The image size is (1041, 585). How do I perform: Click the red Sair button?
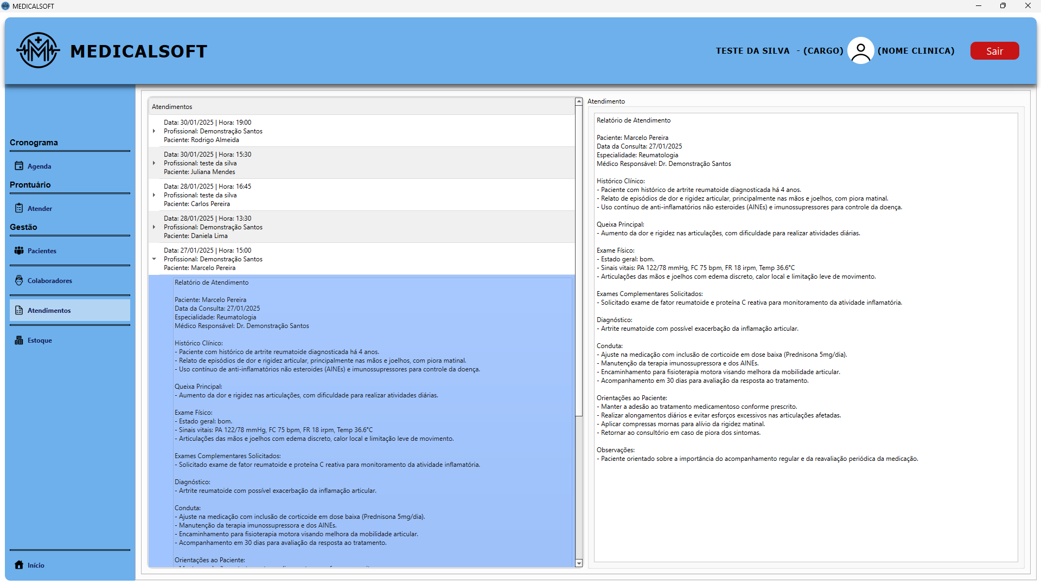(x=994, y=50)
